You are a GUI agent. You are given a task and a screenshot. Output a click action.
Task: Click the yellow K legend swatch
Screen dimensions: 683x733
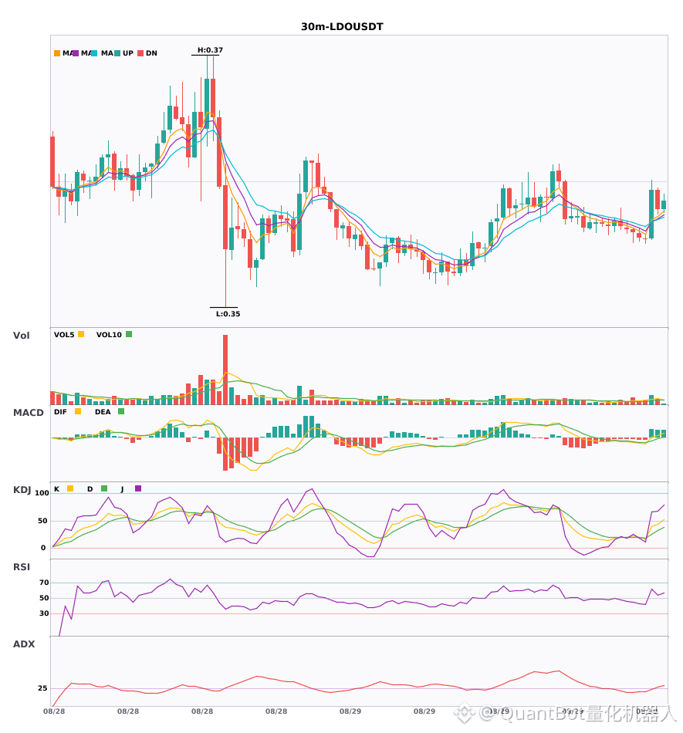coord(70,488)
